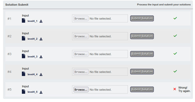Submit Solution for level #1

click(142, 18)
